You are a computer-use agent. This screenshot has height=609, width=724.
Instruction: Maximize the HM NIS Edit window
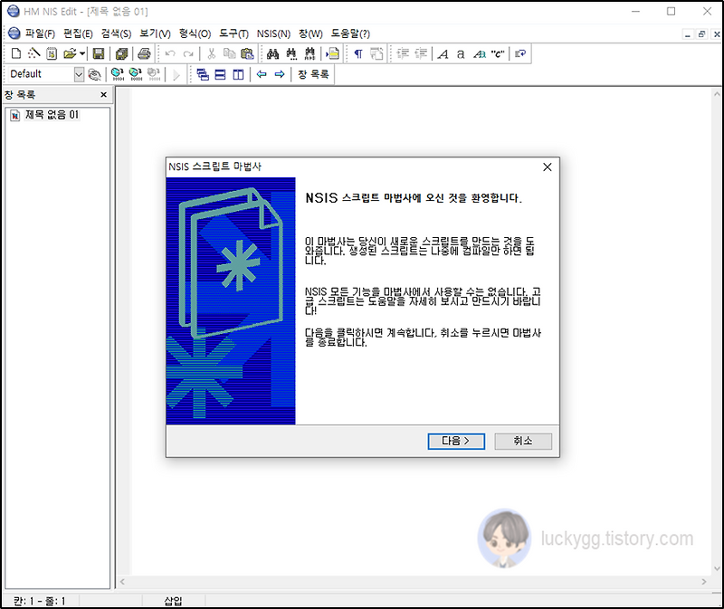[671, 11]
